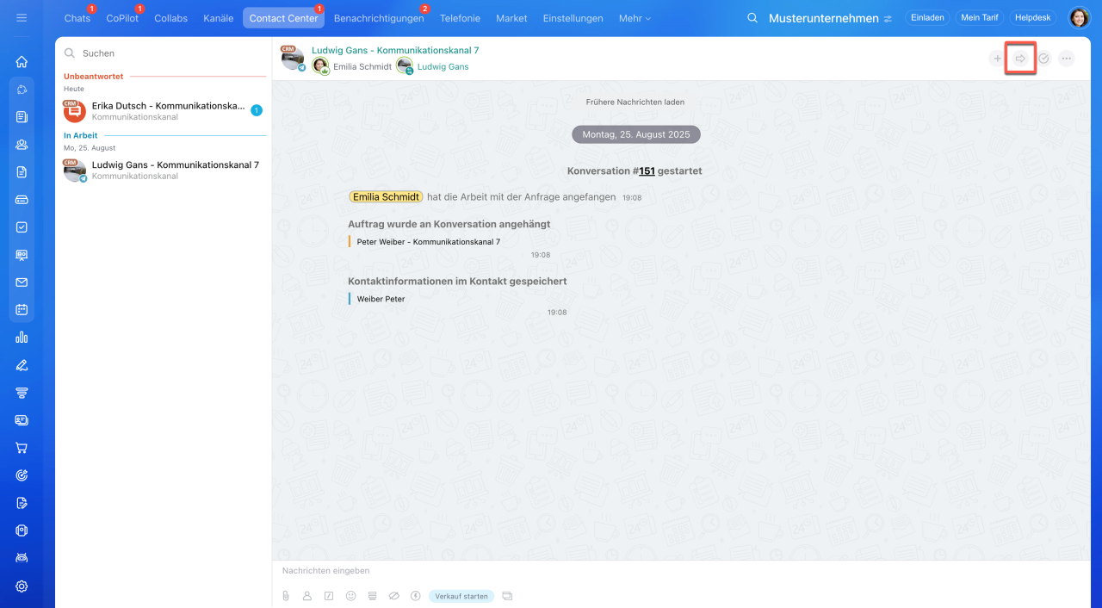Open Tasks checkbox icon in sidebar

click(22, 227)
